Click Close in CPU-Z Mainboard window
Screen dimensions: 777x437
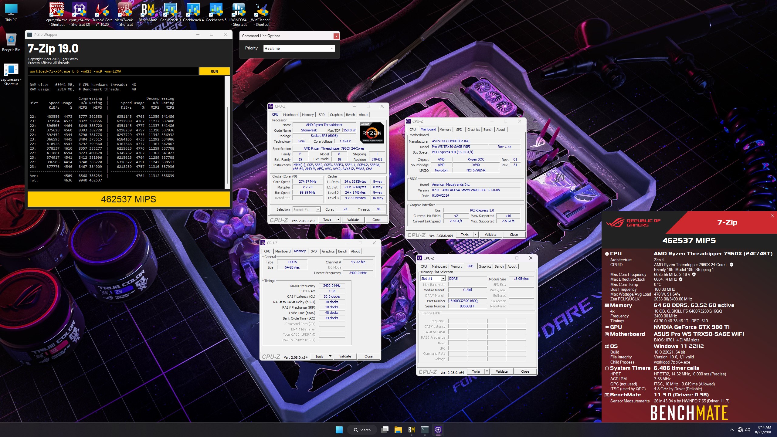tap(514, 235)
